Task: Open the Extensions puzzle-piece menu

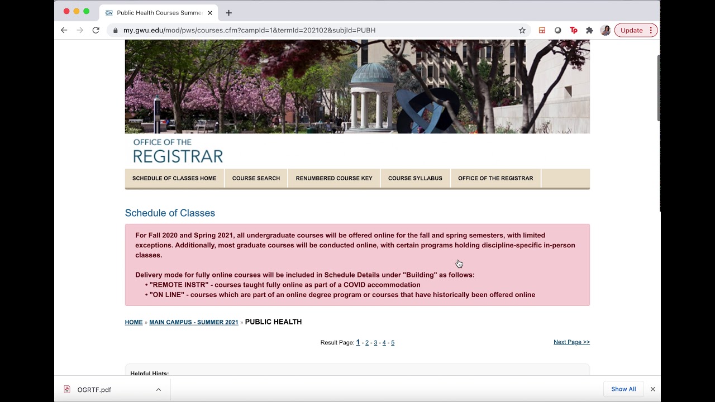Action: [589, 30]
